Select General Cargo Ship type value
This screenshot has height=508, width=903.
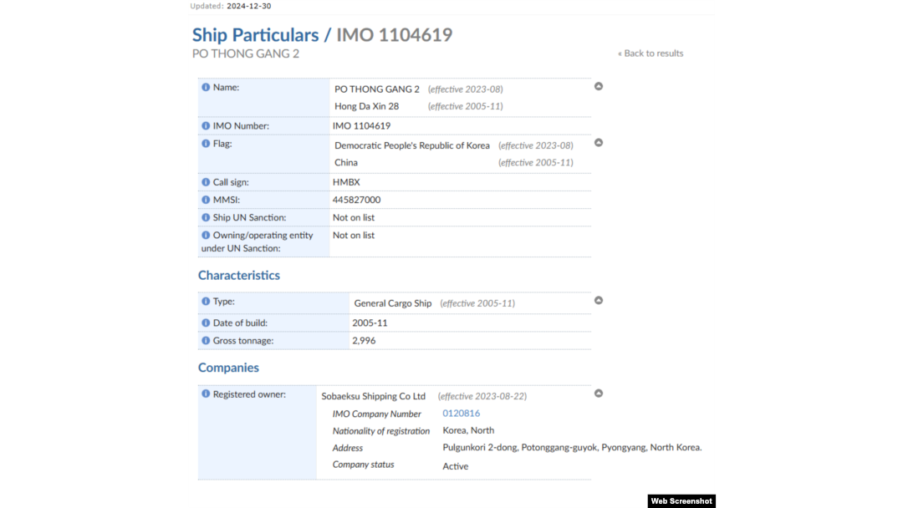click(x=393, y=303)
